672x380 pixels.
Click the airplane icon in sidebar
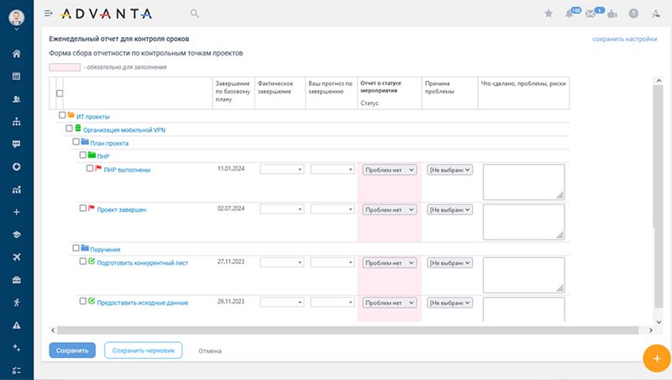[16, 256]
